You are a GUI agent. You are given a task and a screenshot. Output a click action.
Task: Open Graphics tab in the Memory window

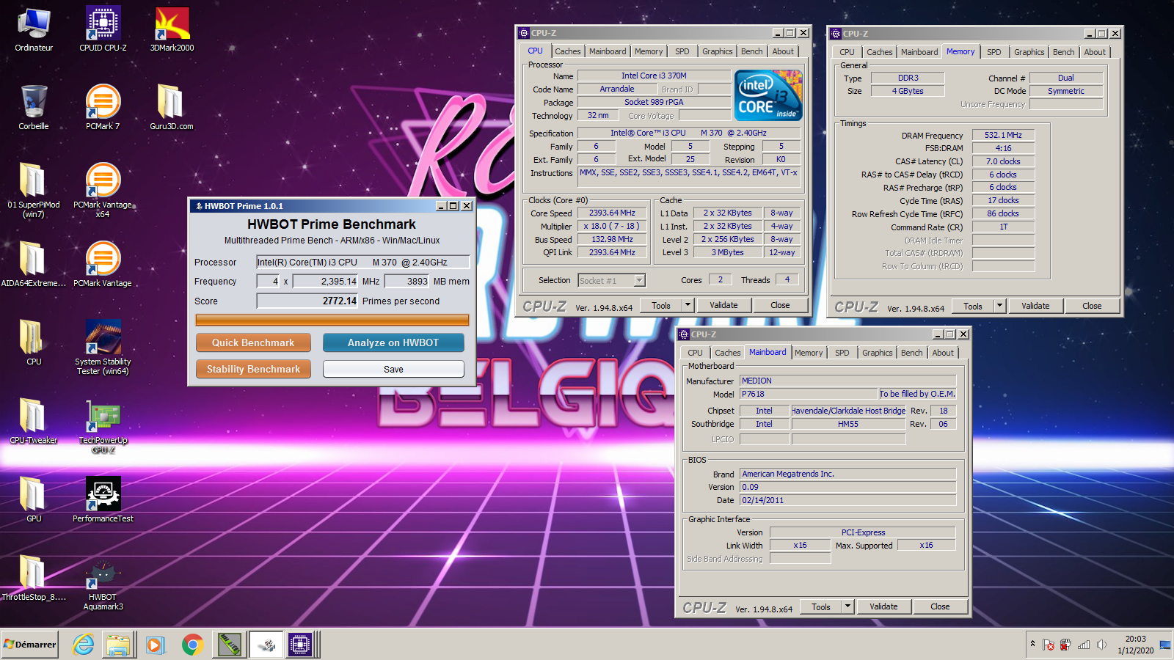click(1029, 52)
